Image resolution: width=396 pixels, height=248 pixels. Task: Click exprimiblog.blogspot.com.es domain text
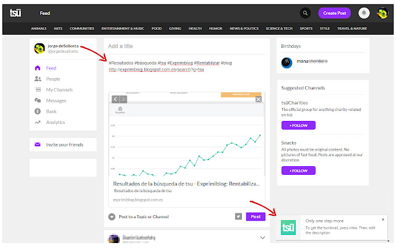click(138, 200)
